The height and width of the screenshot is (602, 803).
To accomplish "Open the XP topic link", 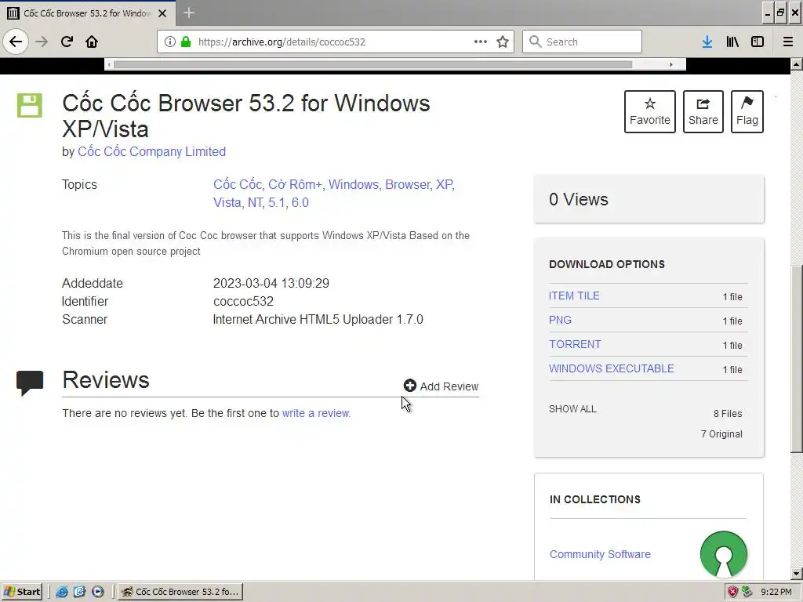I will (x=444, y=184).
